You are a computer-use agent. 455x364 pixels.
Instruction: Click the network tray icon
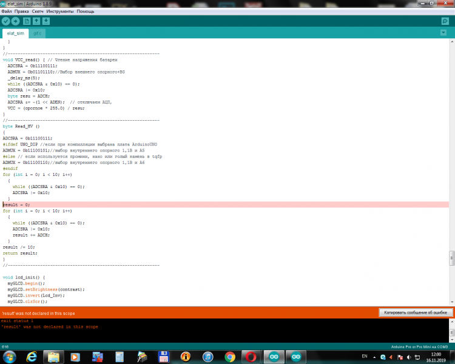point(417,357)
